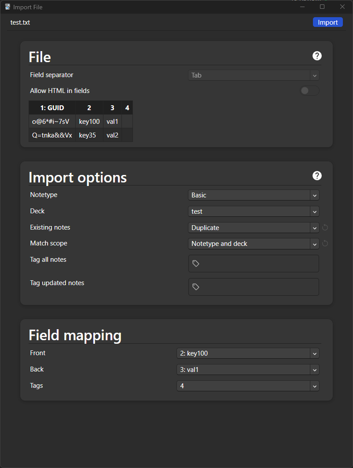Click the tag icon in Tag all notes
This screenshot has height=468, width=353.
coord(196,264)
